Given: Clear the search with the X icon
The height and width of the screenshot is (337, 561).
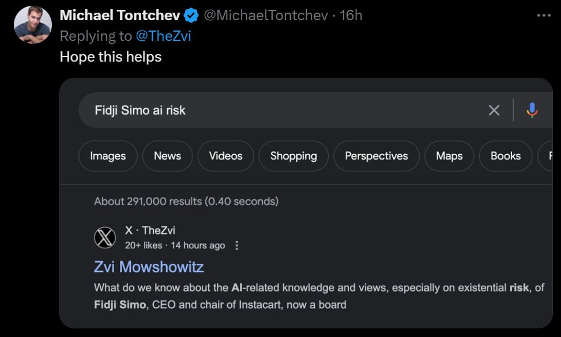Looking at the screenshot, I should (x=494, y=110).
